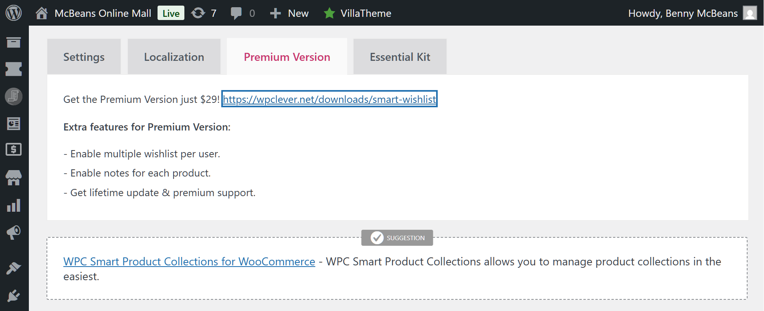Follow WPC Smart Product Collections link

click(x=189, y=261)
